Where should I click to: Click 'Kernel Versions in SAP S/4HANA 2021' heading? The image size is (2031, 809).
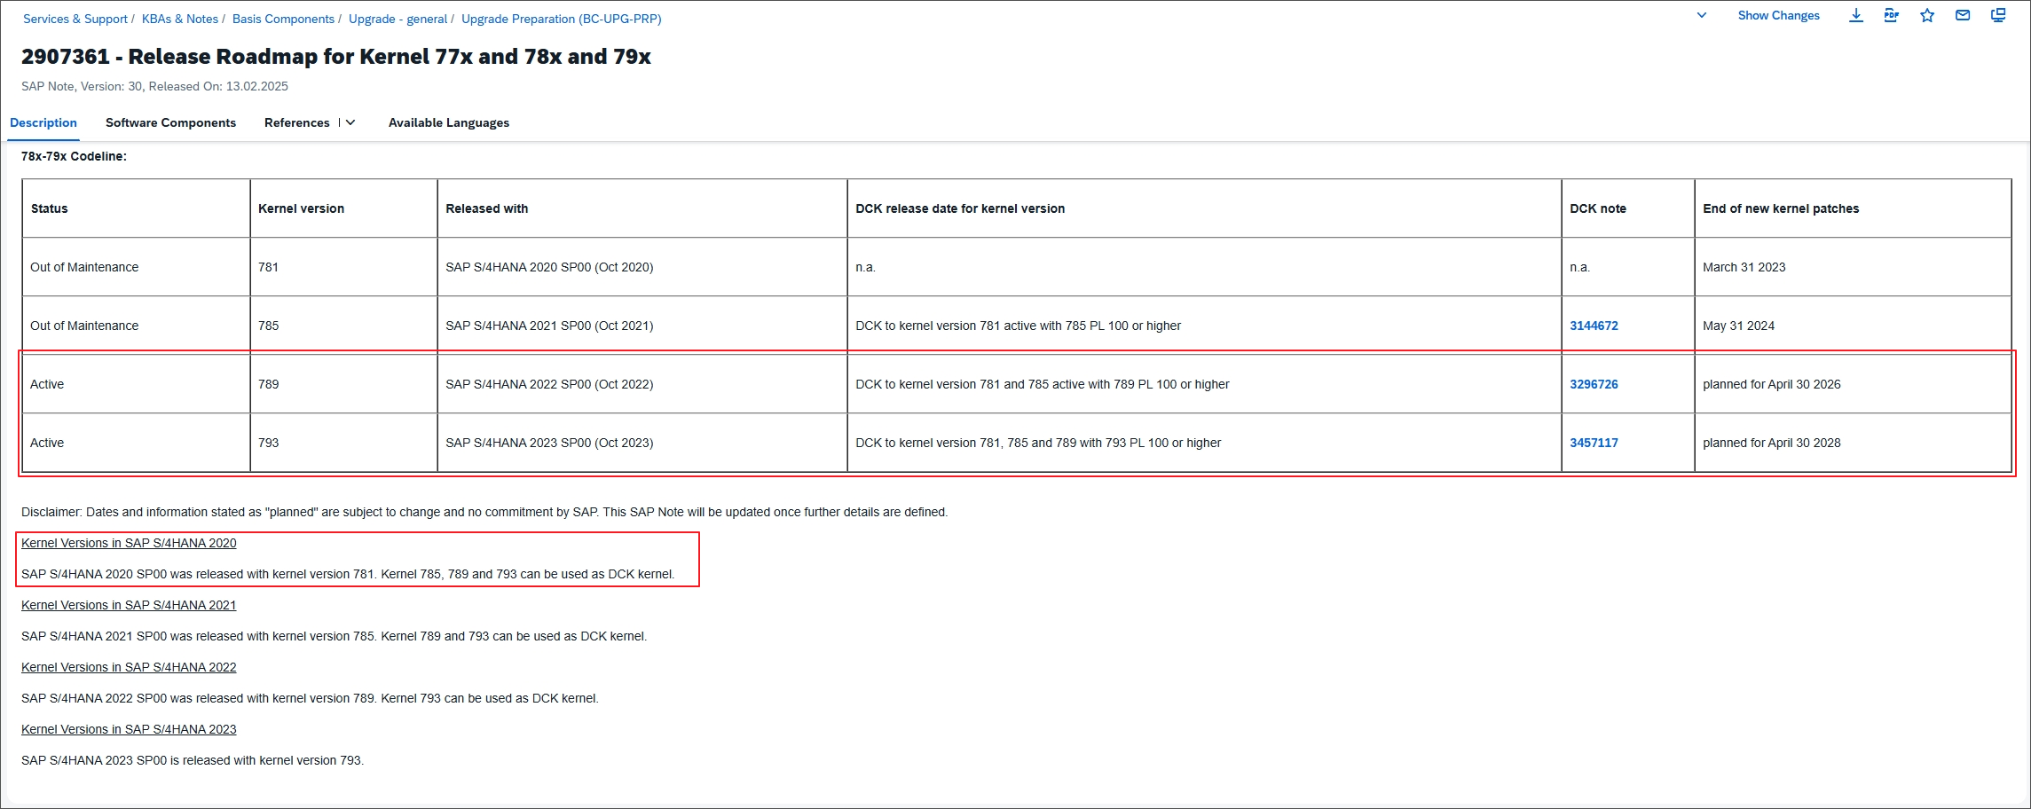click(129, 605)
